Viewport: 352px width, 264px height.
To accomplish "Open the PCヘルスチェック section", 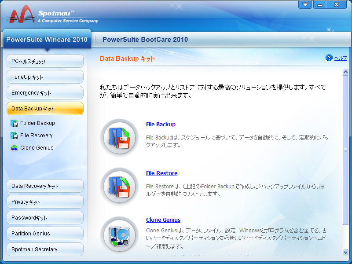I will (x=45, y=61).
